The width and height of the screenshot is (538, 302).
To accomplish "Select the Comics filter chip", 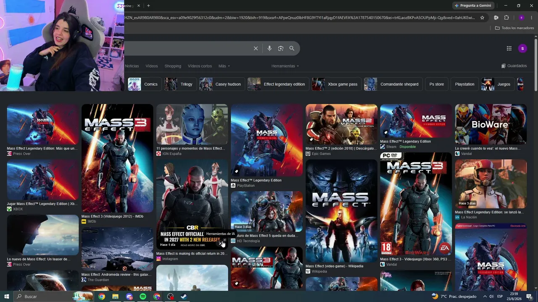I will pyautogui.click(x=145, y=84).
